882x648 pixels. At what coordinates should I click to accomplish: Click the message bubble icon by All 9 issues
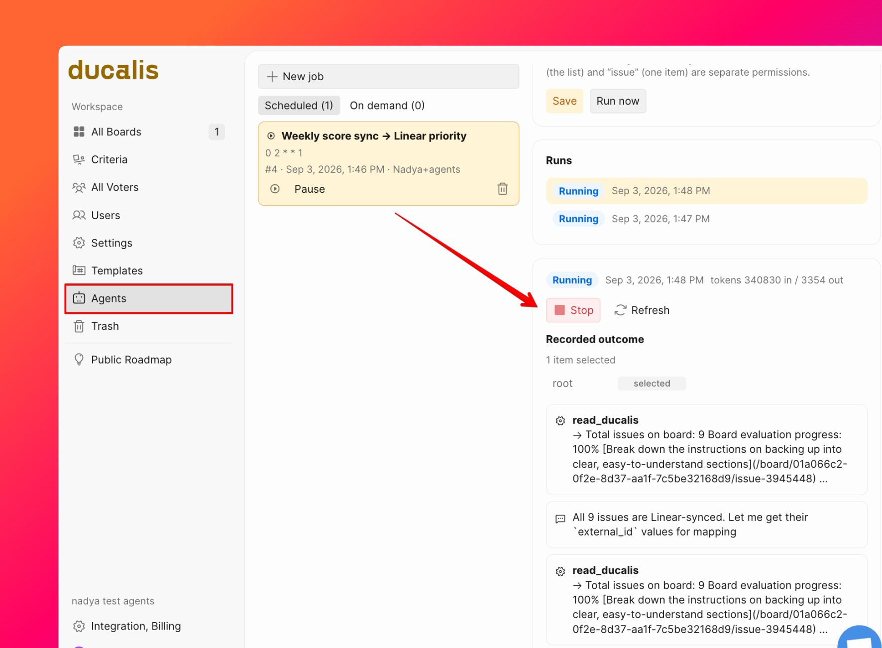click(x=560, y=518)
